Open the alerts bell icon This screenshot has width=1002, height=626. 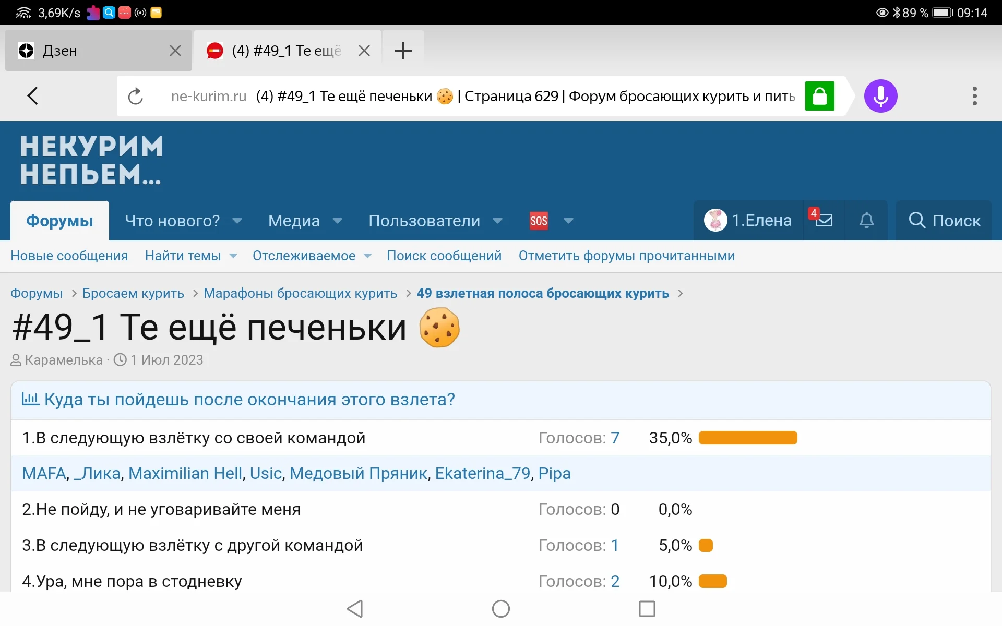[866, 220]
